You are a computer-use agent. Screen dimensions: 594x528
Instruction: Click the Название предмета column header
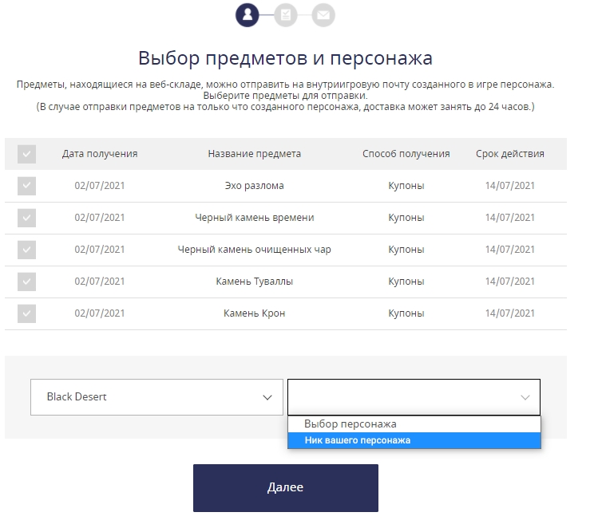click(254, 154)
